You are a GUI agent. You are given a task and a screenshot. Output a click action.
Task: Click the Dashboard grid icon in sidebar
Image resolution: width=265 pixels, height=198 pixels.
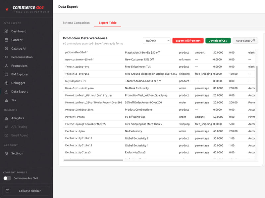[x=6, y=31]
